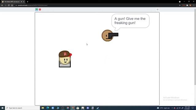The height and width of the screenshot is (110, 196).
Task: Open the Zoom app in the taskbar
Action: click(x=53, y=108)
